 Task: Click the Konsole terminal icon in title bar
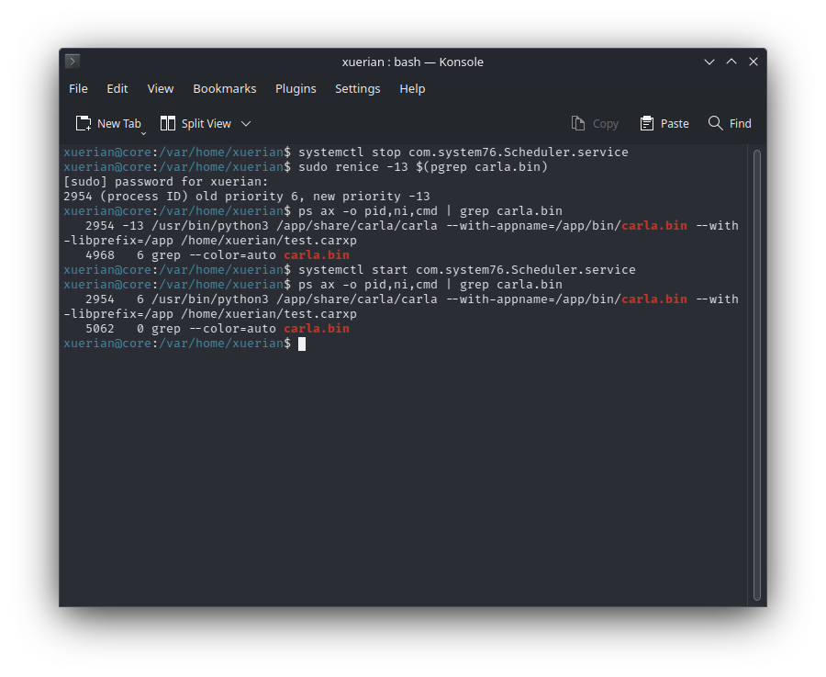click(x=73, y=62)
